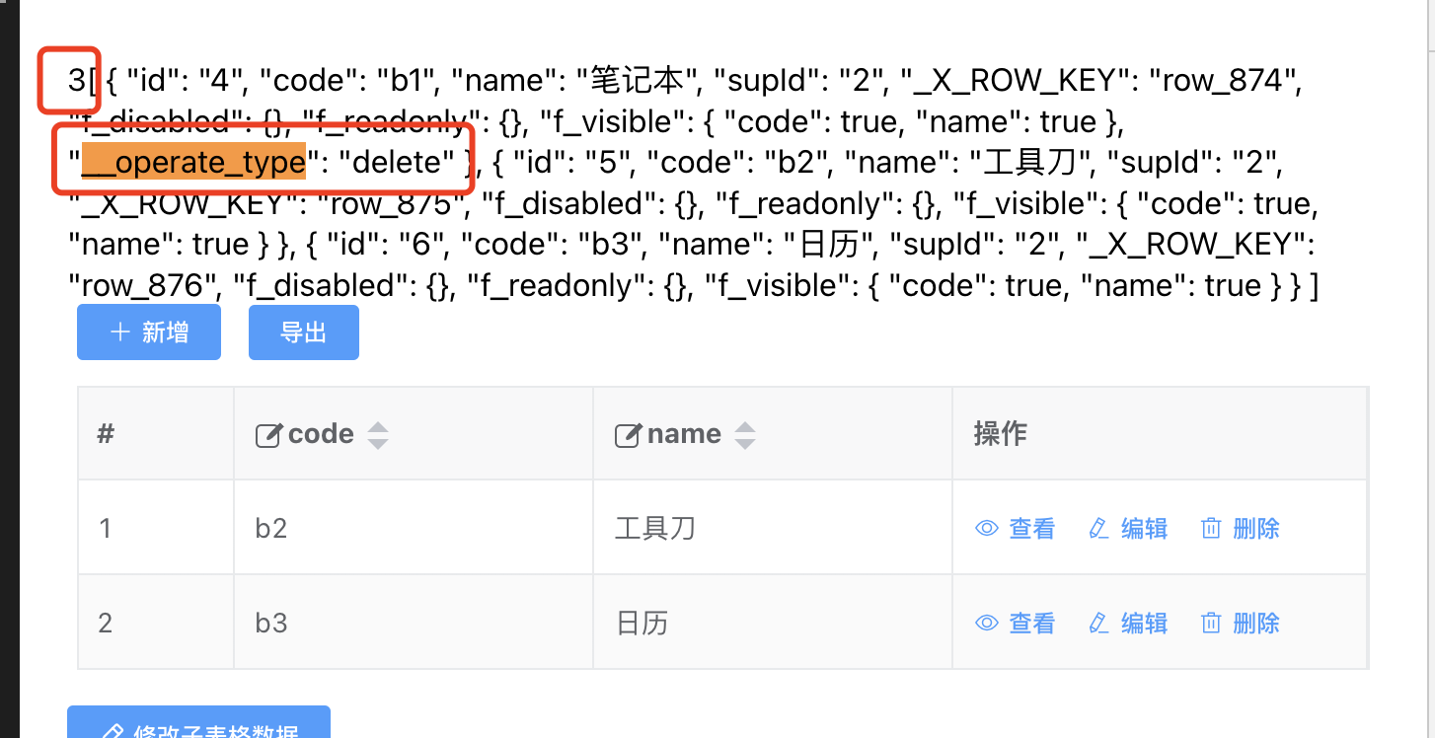
Task: Click the 导出 export button
Action: tap(303, 332)
